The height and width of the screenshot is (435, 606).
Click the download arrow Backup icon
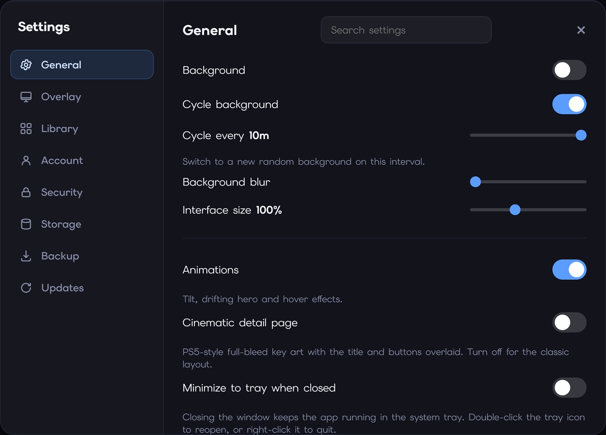pyautogui.click(x=26, y=256)
